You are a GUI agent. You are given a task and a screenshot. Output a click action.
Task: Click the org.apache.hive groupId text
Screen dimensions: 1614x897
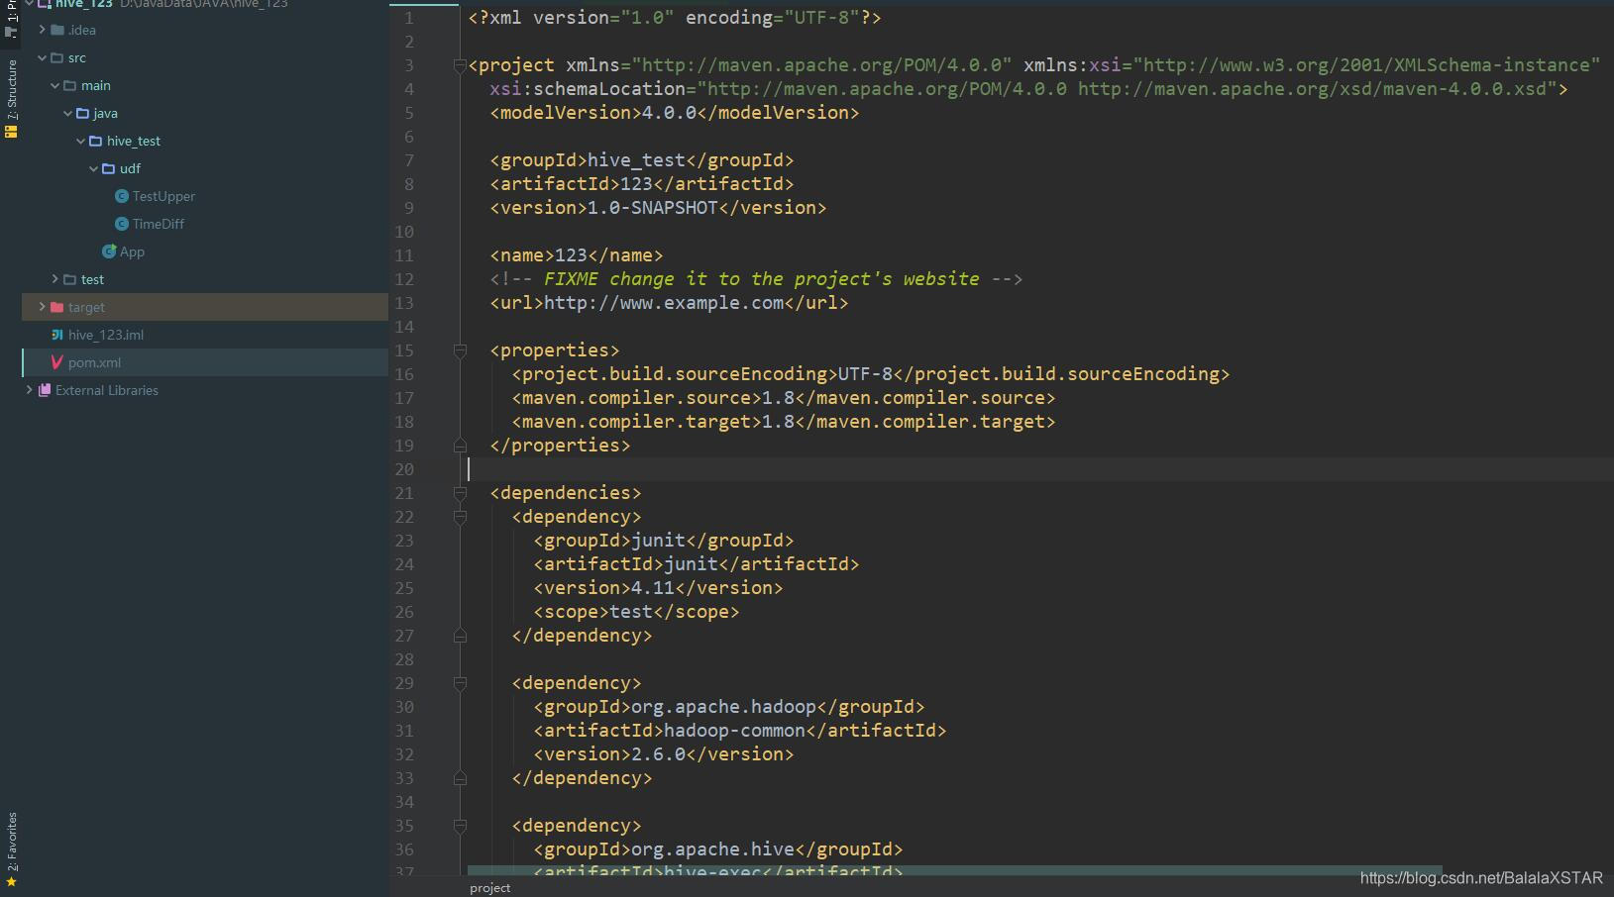click(712, 849)
